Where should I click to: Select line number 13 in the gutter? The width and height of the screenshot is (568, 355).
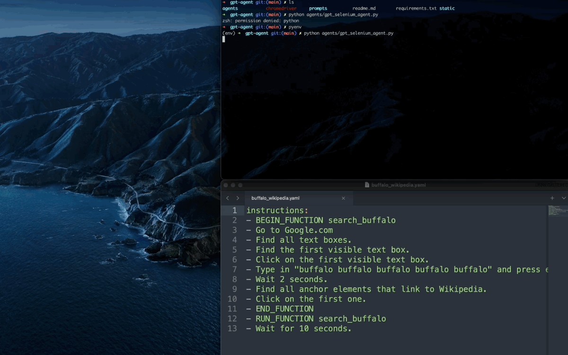tap(232, 328)
